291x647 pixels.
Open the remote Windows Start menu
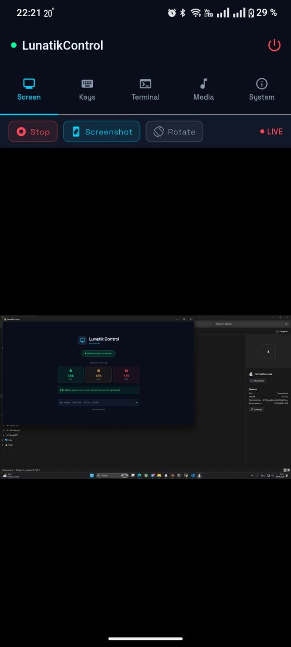(x=92, y=476)
